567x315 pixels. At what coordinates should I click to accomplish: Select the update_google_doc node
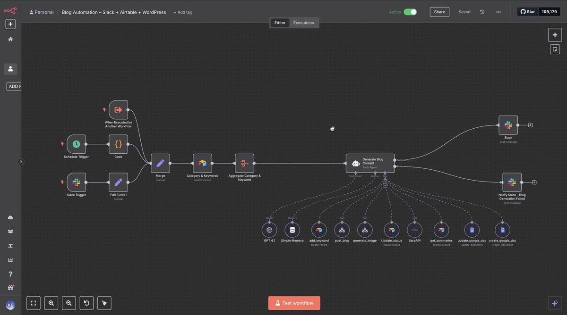[x=472, y=230]
